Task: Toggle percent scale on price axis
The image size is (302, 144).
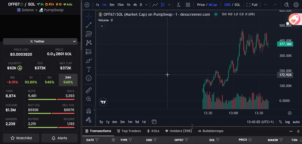Action: coord(281,122)
